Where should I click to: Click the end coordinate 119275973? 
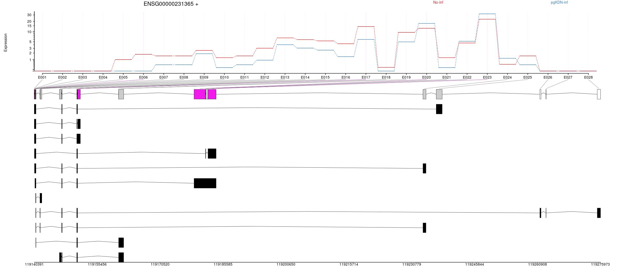coord(600,264)
